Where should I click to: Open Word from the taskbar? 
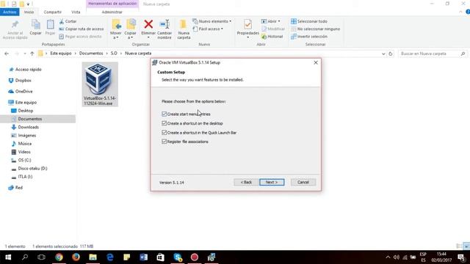[x=144, y=257]
